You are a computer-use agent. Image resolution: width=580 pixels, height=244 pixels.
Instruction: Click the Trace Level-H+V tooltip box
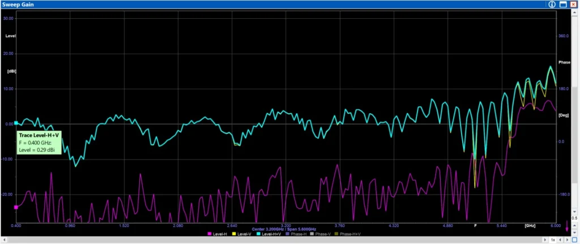38,142
